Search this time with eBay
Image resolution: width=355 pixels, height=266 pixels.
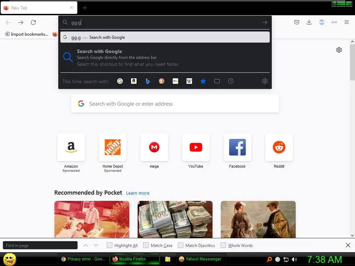[x=175, y=81]
